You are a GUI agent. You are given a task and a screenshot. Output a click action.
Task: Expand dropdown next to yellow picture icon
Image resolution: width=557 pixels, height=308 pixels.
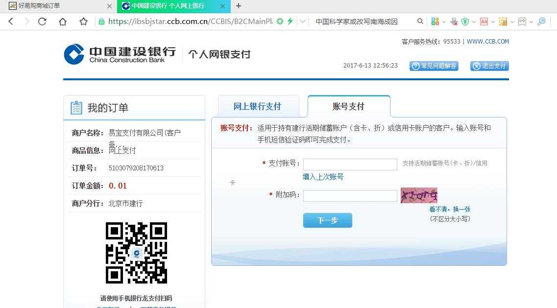pyautogui.click(x=512, y=22)
